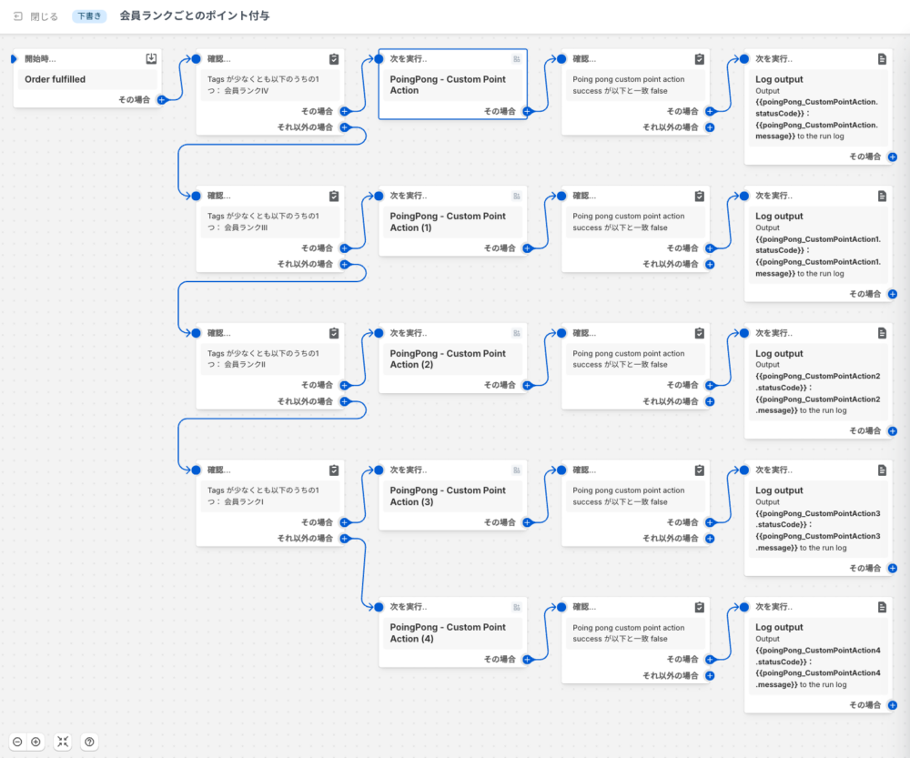910x758 pixels.
Task: Click the trigger icon on Order fulfilled card
Action: (151, 58)
